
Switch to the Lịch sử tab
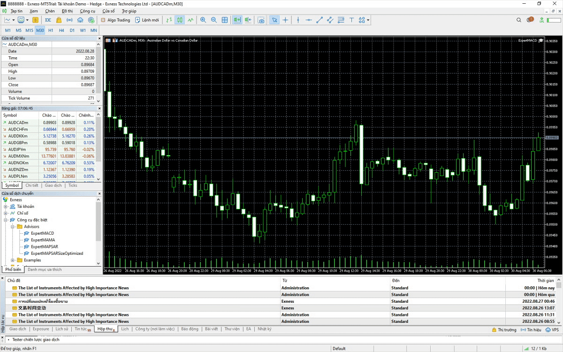(x=61, y=329)
